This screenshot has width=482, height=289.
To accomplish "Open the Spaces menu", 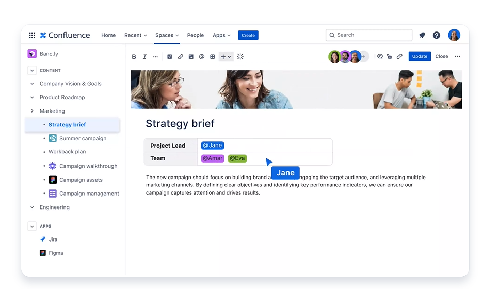I will [x=167, y=35].
